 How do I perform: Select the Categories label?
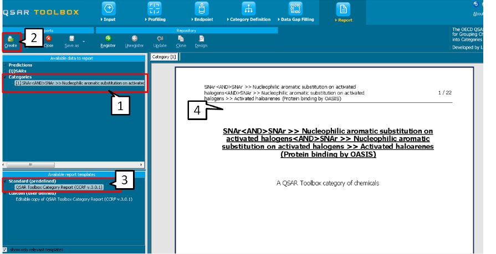[x=20, y=77]
